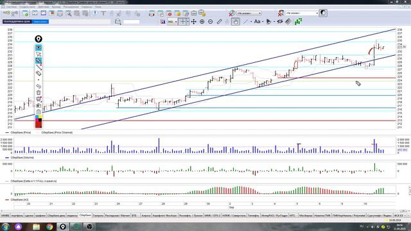
Task: Click the location pin icon atop floating panel
Action: tap(39, 39)
